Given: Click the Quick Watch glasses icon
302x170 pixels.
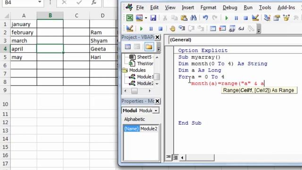Looking at the screenshot, I should [241, 29].
